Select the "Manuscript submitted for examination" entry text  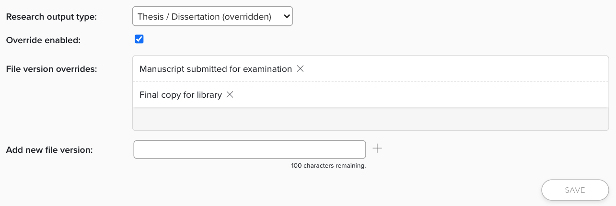(x=215, y=69)
